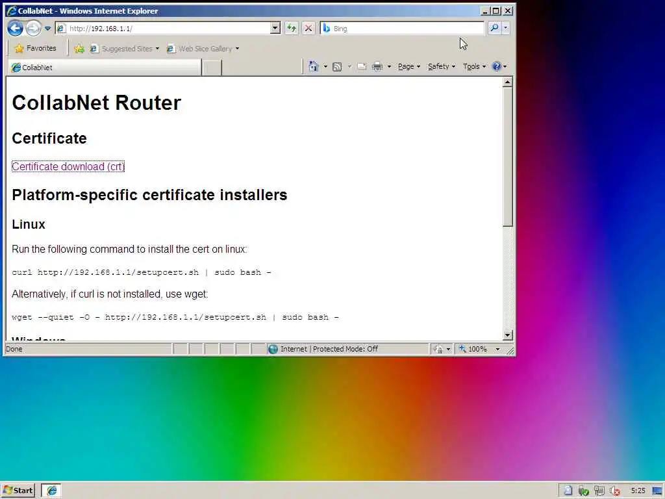This screenshot has height=499, width=665.
Task: Click inside the Bing search box
Action: coord(402,29)
